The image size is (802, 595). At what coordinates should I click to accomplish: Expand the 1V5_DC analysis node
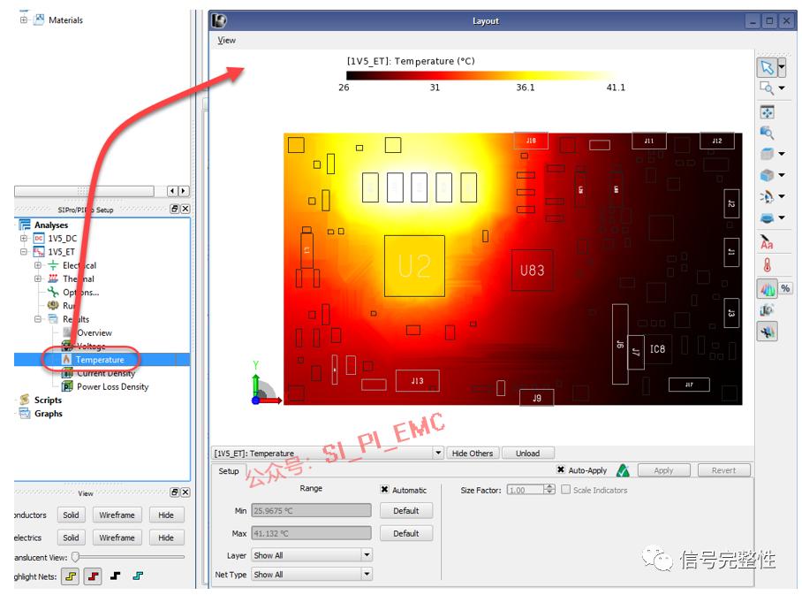24,238
